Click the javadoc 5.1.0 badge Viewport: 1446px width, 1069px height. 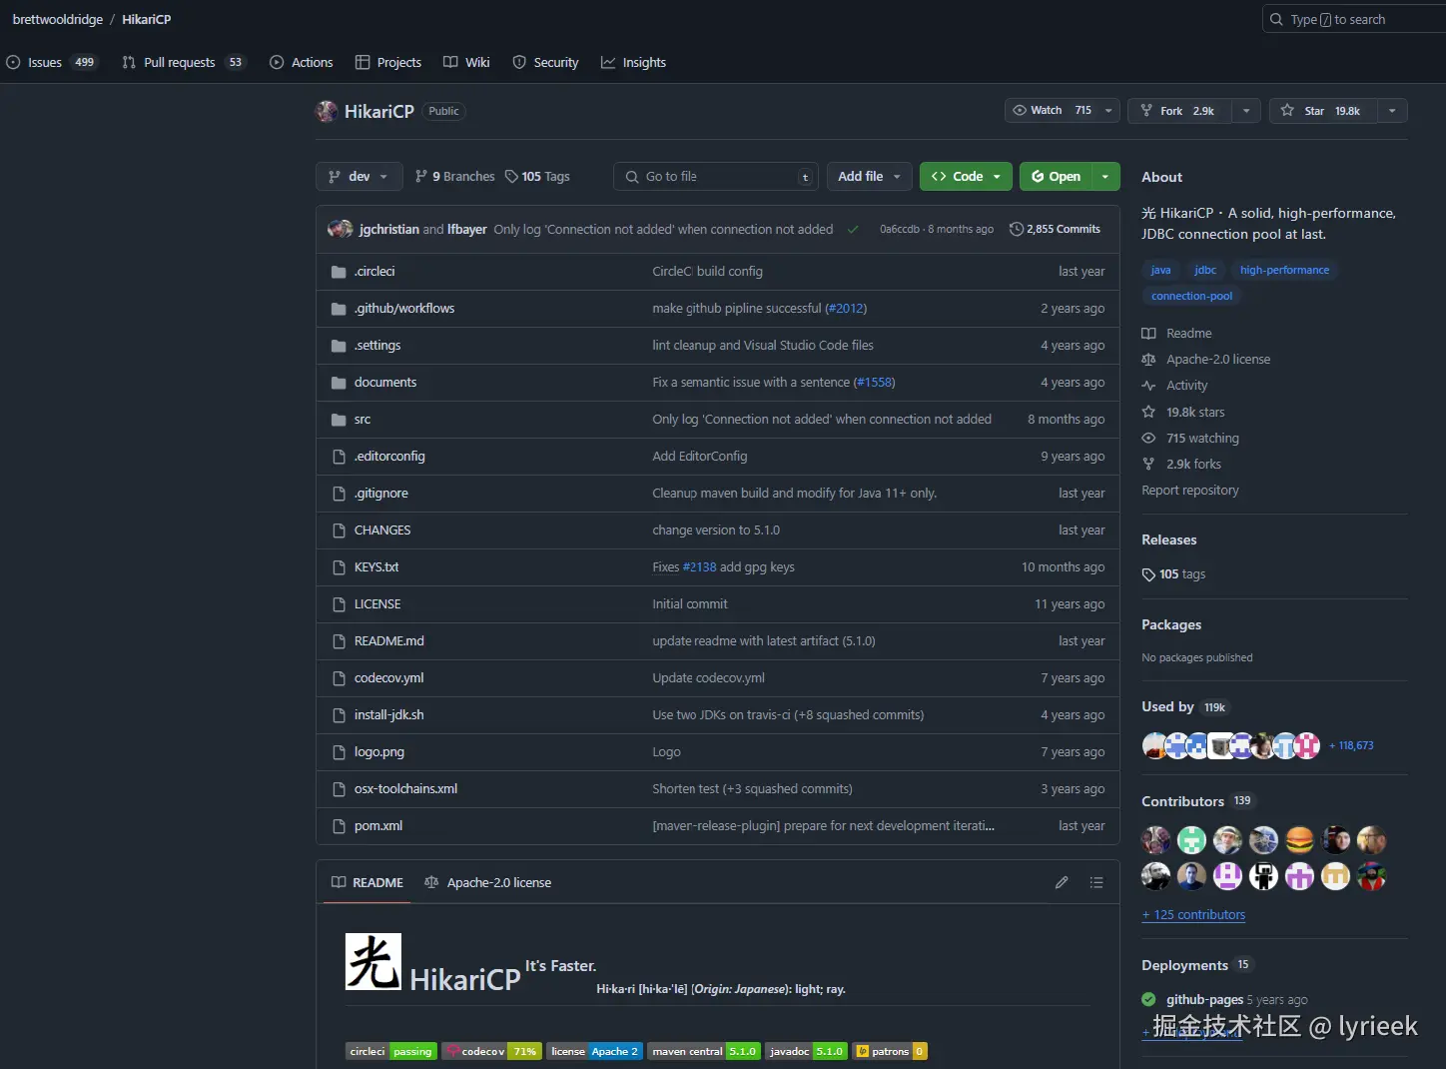(806, 1051)
